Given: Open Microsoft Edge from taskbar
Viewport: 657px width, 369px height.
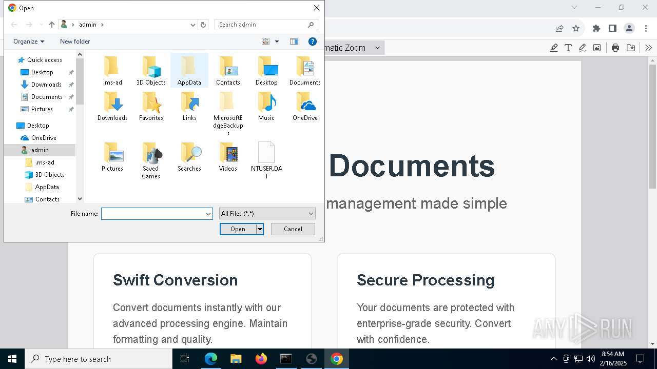Looking at the screenshot, I should pyautogui.click(x=211, y=359).
